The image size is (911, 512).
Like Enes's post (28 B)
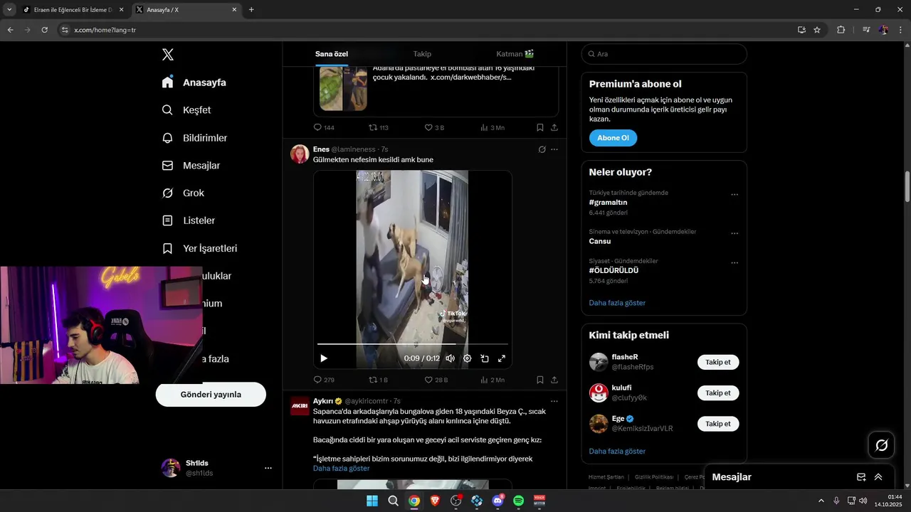[x=436, y=380]
